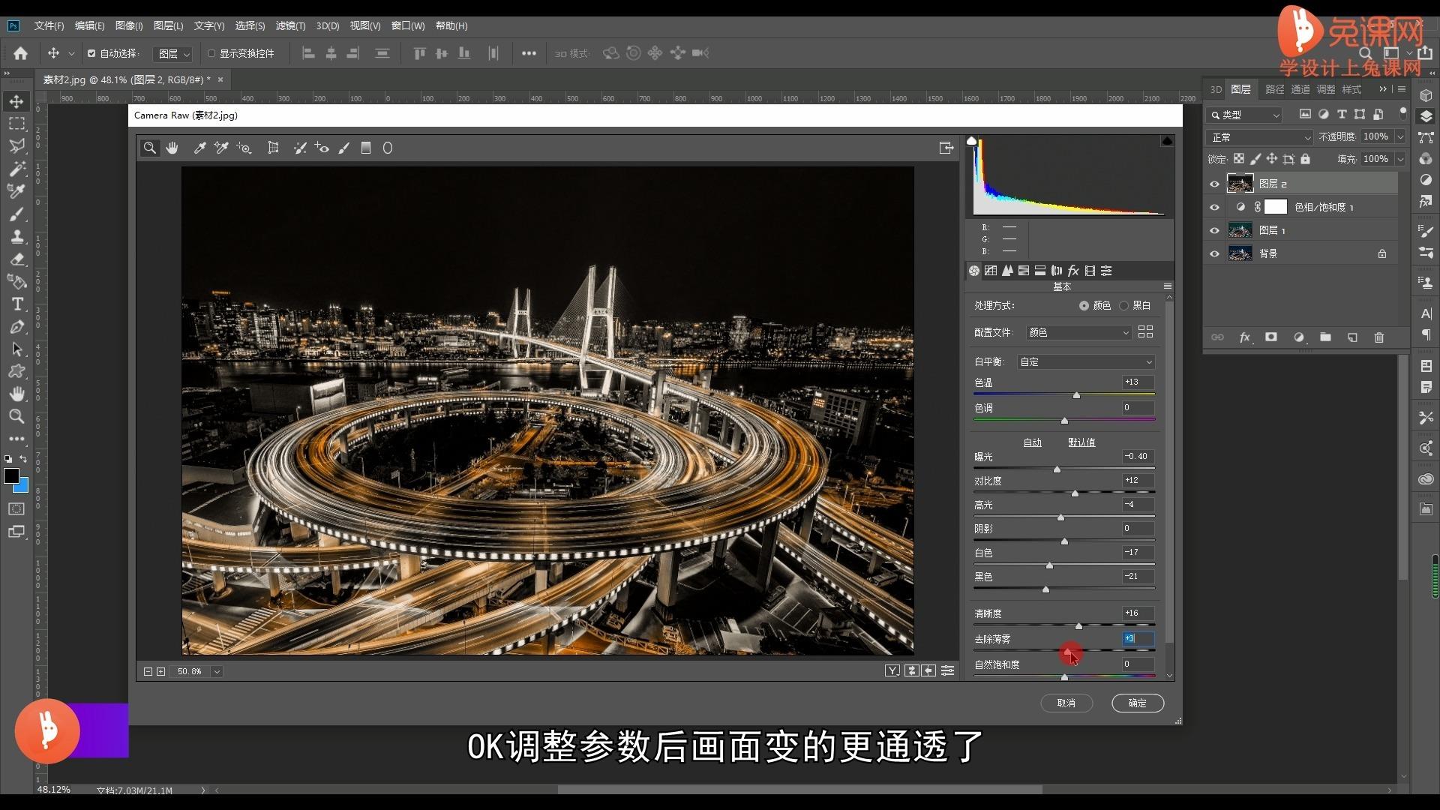
Task: Open the 填充 fill dropdown arrow
Action: (x=1399, y=159)
